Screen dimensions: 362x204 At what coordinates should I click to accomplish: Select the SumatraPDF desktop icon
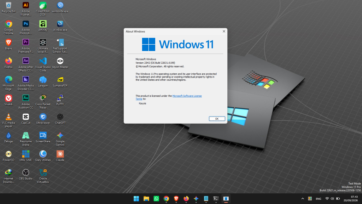[60, 81]
